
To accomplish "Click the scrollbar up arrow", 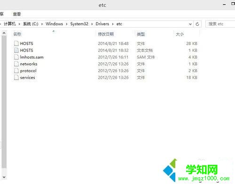I will tap(4, 33).
